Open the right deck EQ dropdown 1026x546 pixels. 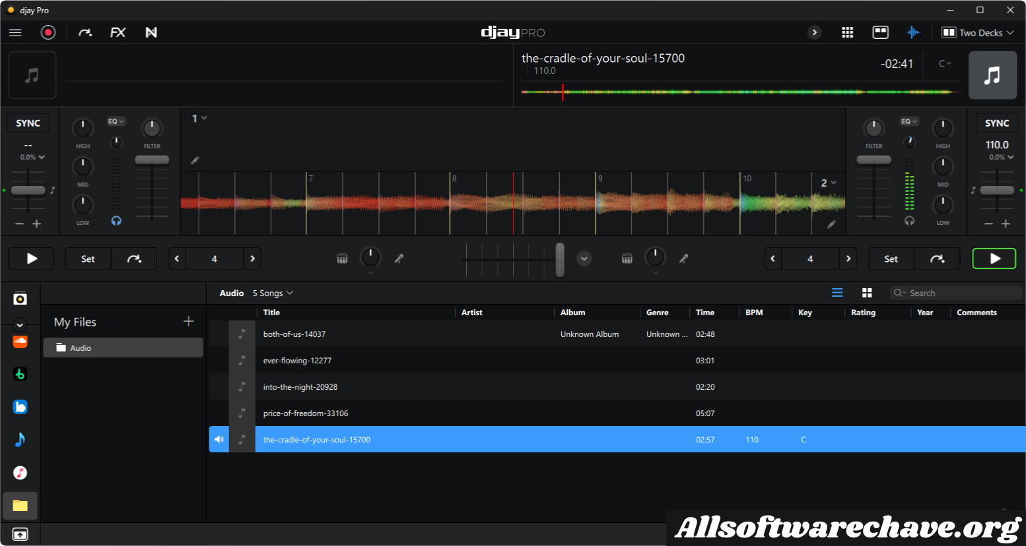coord(910,121)
